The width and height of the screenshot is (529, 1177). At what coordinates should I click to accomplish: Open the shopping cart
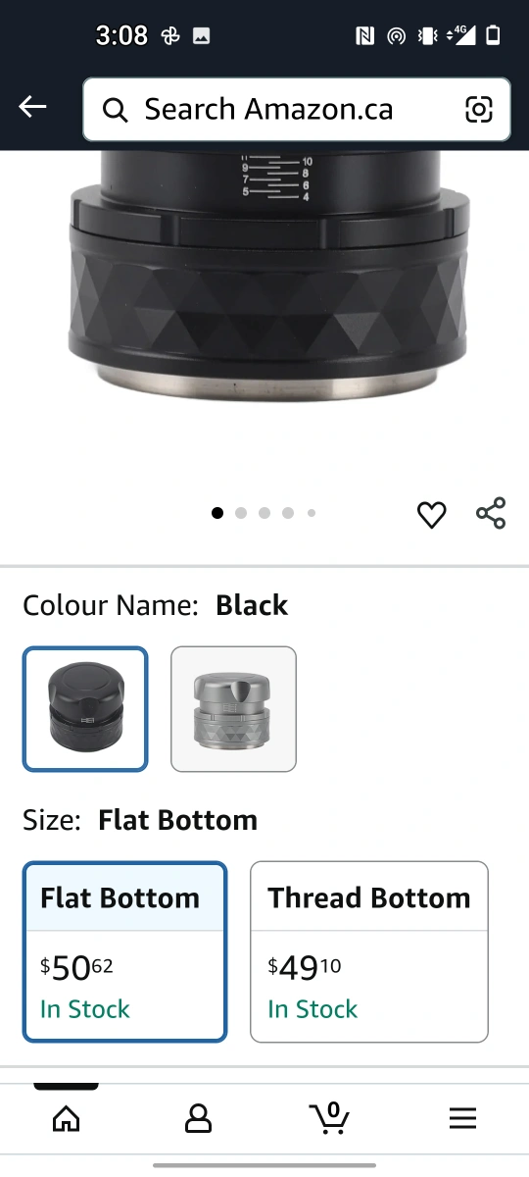330,1117
